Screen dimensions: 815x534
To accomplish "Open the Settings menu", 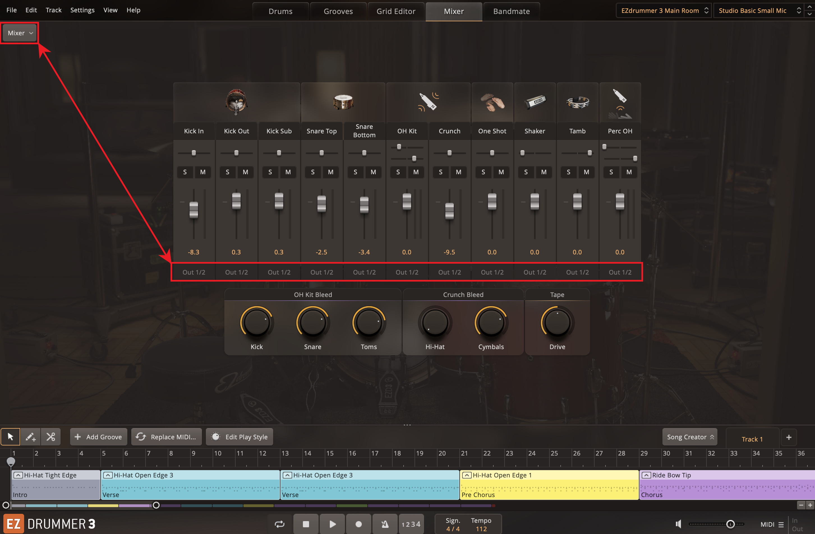I will pos(82,10).
